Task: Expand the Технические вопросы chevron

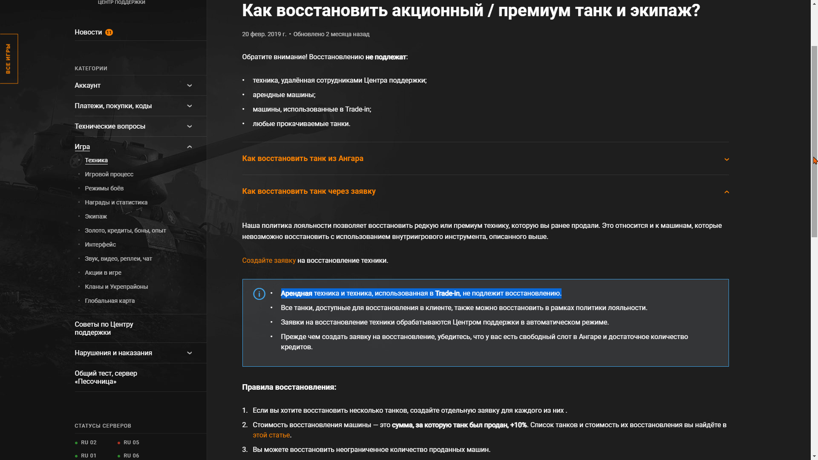Action: [x=190, y=126]
